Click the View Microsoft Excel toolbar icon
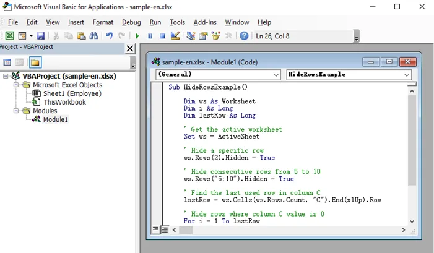Screen dimensions: 434x253 10,36
